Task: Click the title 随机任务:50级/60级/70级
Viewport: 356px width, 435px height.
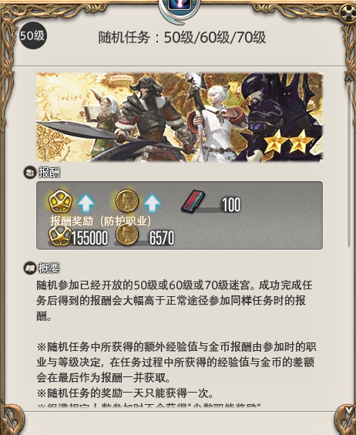Action: point(182,38)
